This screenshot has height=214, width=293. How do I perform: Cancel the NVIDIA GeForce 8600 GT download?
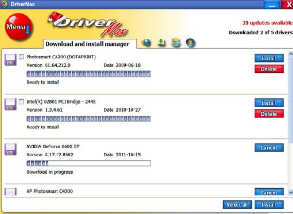[x=269, y=148]
